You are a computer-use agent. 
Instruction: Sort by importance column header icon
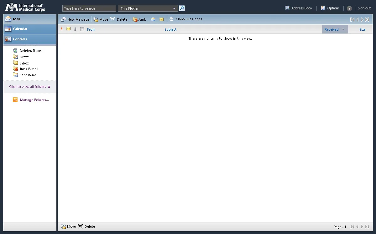click(62, 29)
